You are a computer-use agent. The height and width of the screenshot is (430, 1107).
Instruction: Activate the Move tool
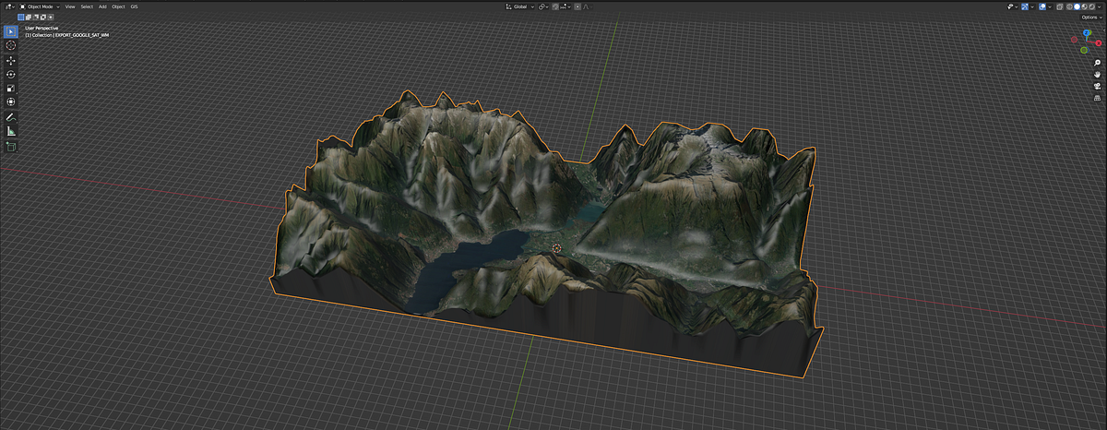pos(11,60)
